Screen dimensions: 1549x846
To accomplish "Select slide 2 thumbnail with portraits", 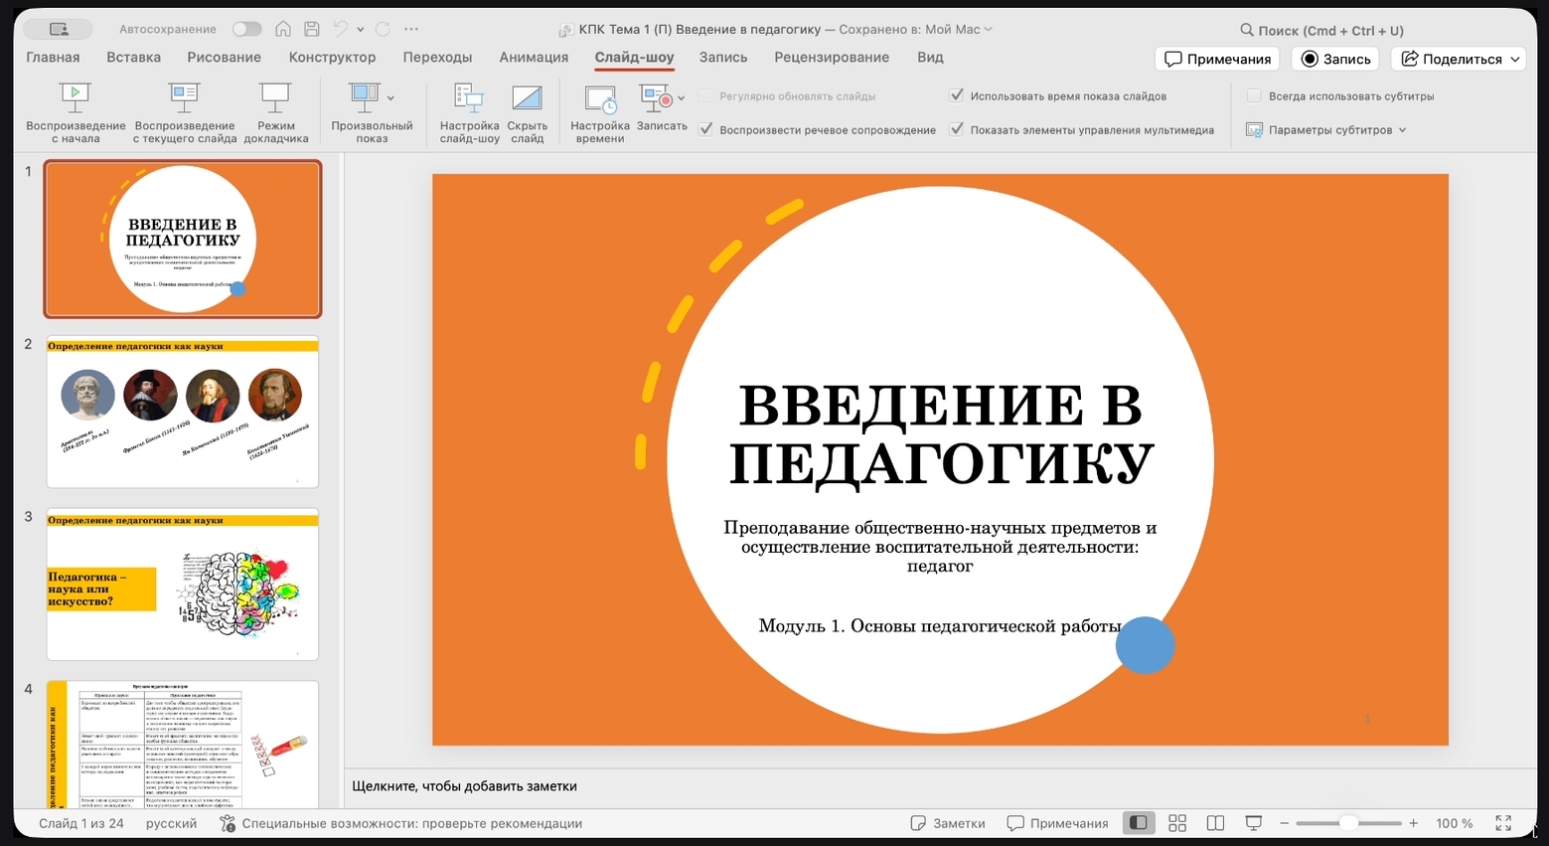I will point(183,412).
